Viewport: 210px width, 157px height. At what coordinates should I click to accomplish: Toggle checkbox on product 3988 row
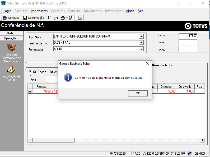click(x=30, y=91)
